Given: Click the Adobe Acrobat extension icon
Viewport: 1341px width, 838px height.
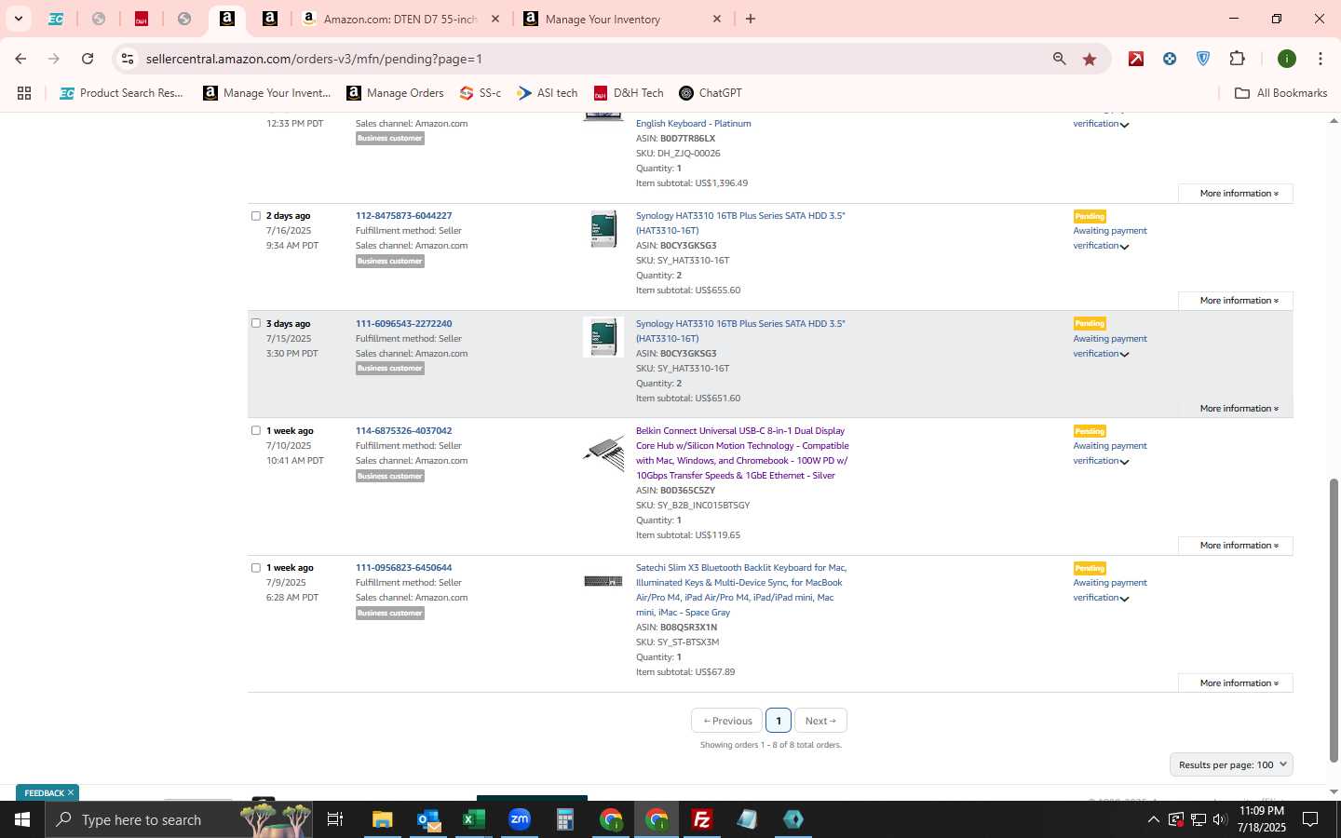Looking at the screenshot, I should pos(1136,59).
